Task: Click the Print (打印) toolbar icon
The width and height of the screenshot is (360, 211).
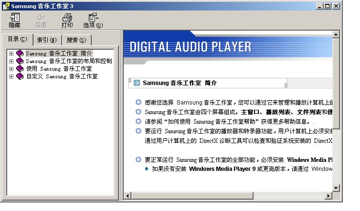Action: point(67,21)
